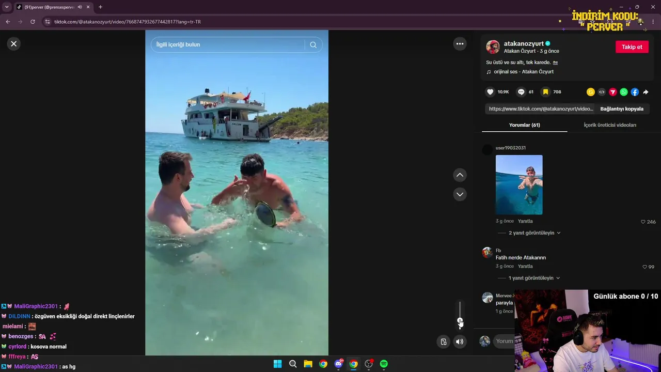Click the tiktok.com address bar URL

tap(128, 22)
